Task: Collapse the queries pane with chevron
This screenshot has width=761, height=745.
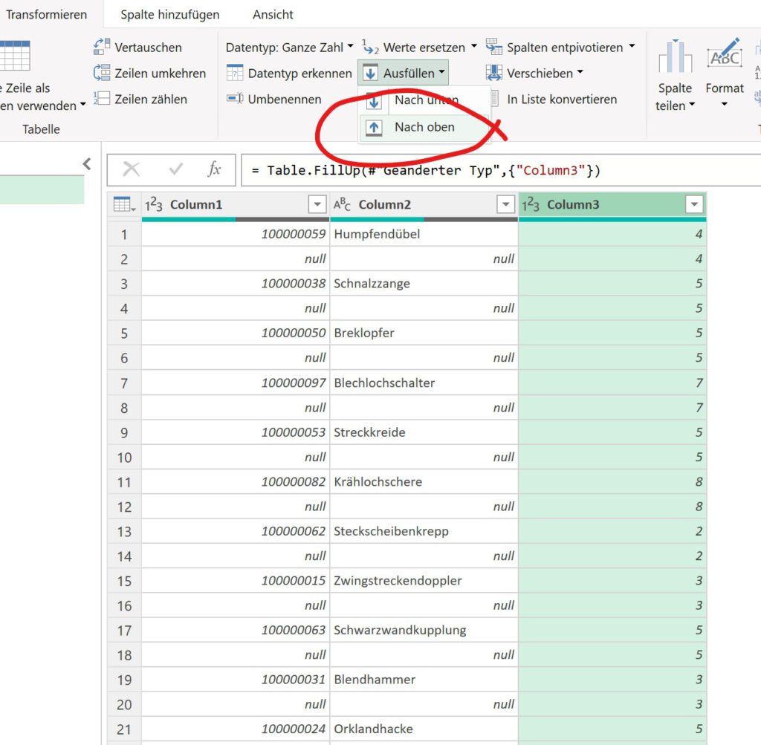Action: (87, 164)
